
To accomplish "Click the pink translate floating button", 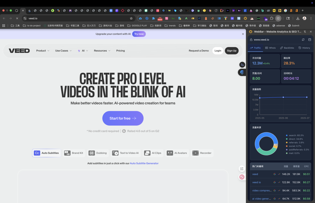I will [242, 177].
